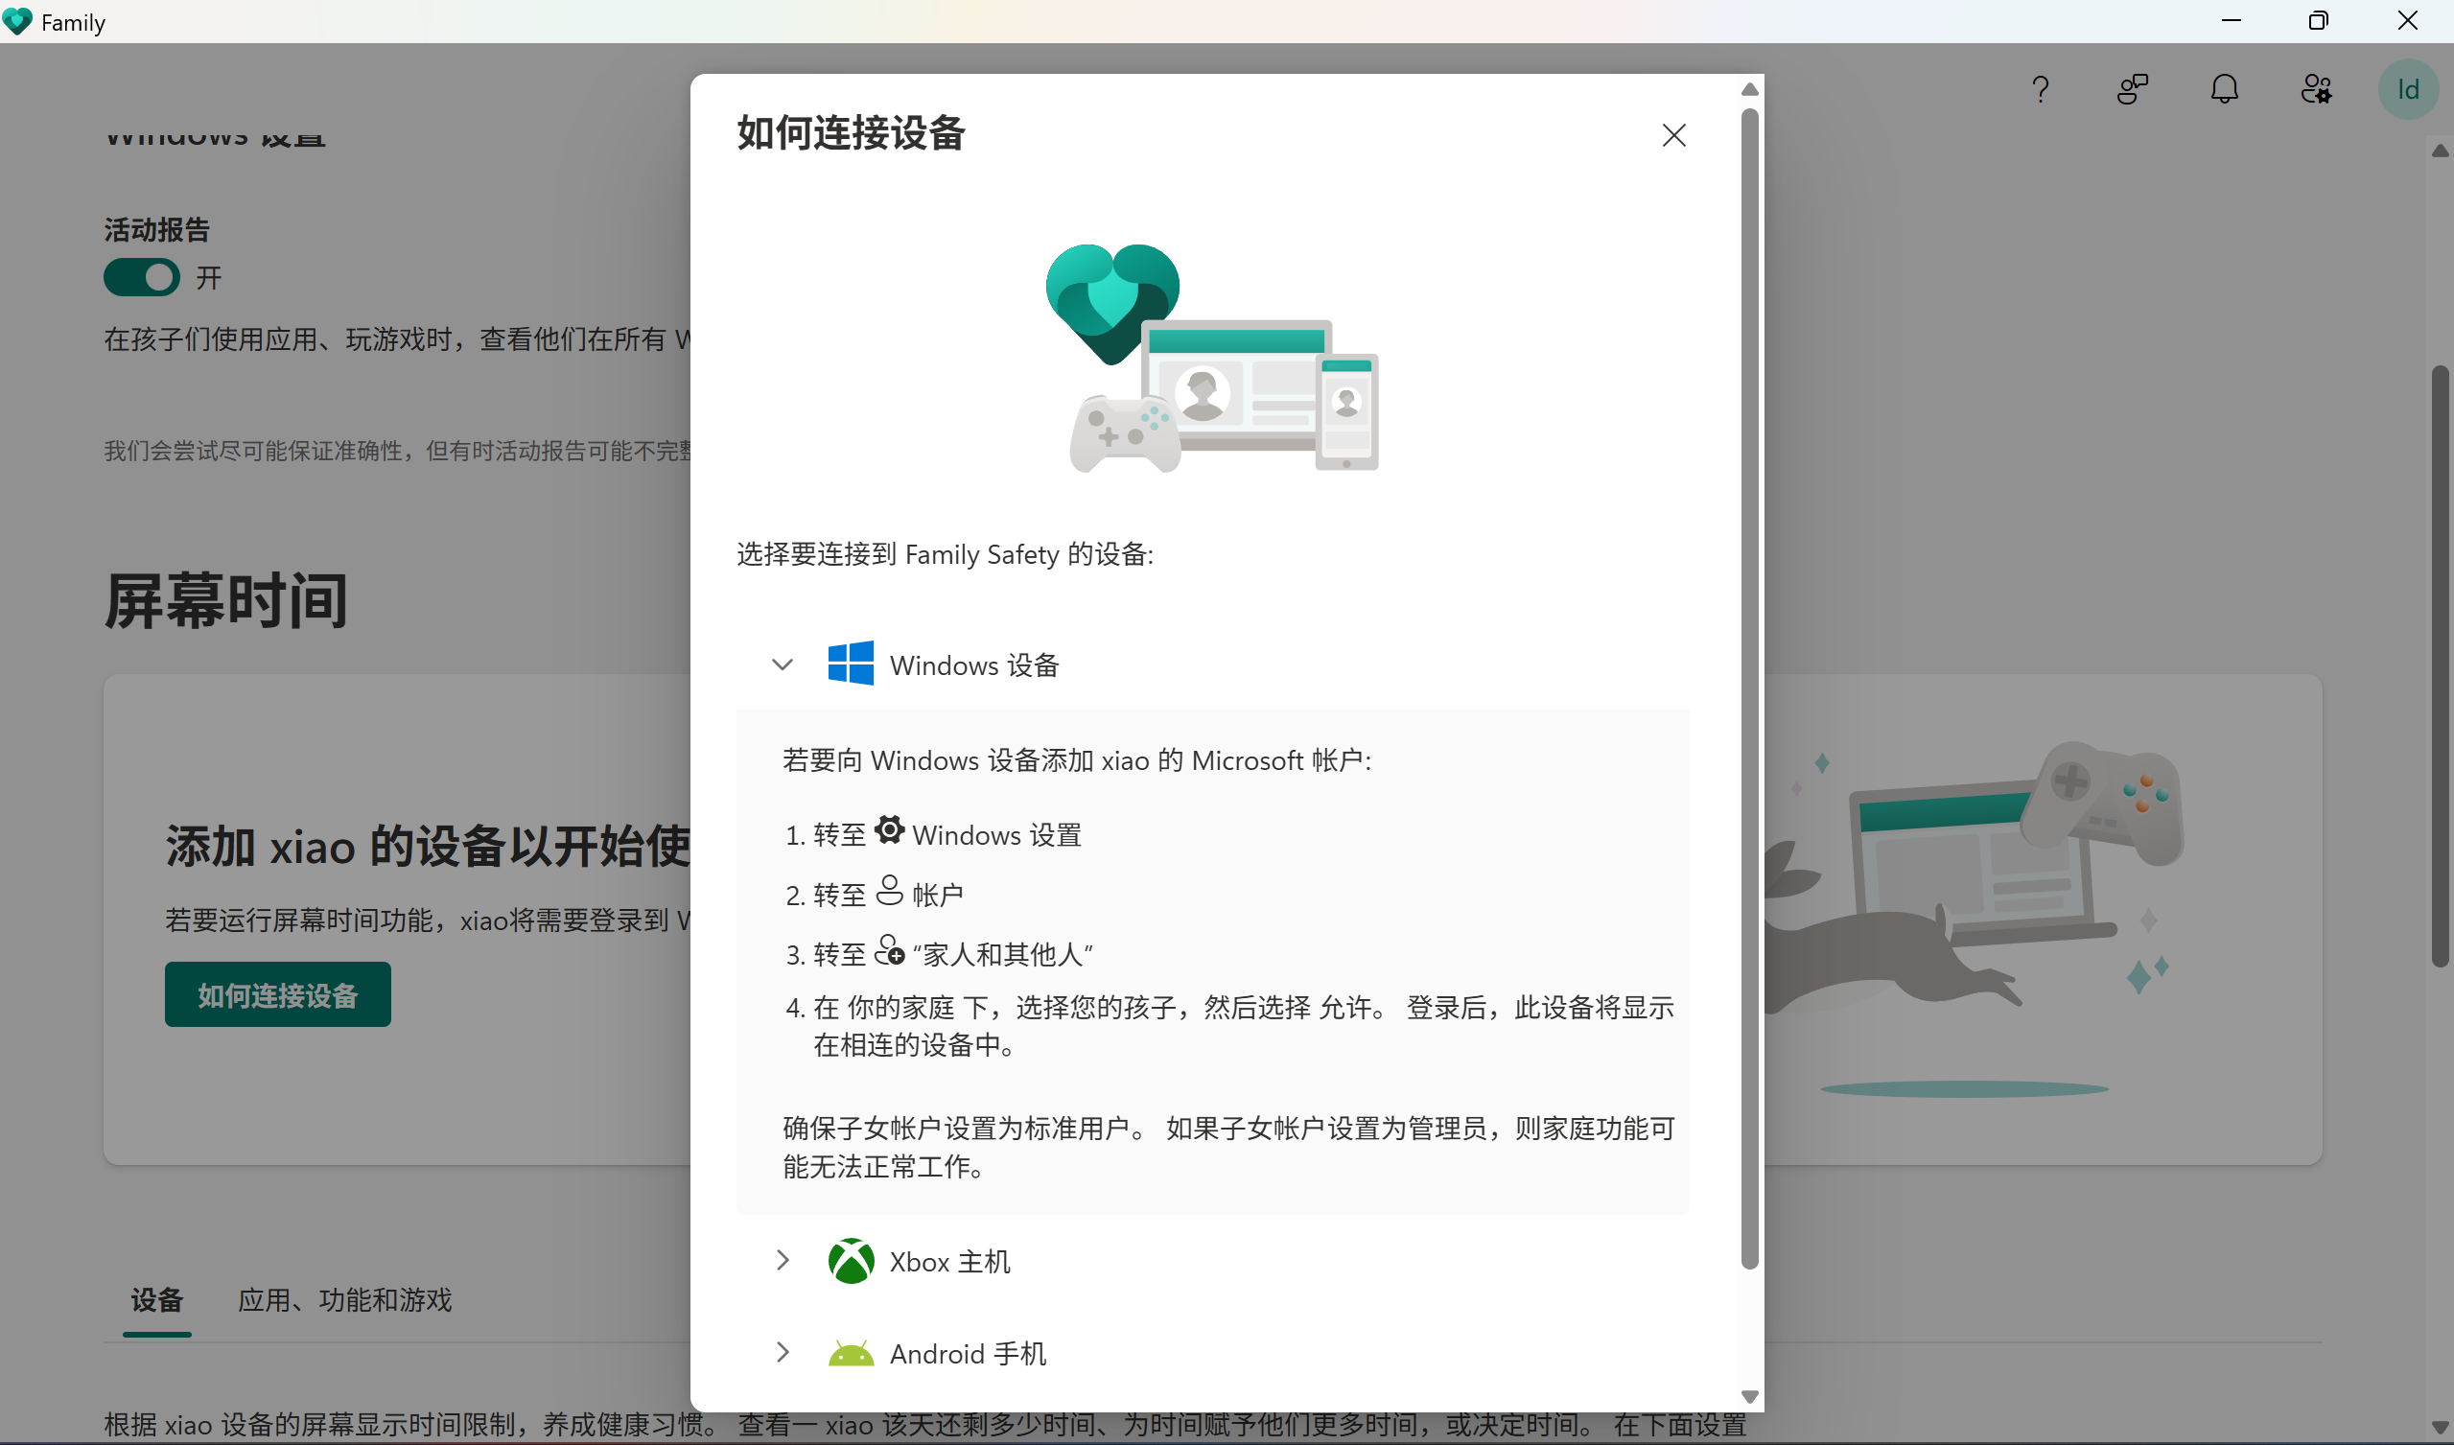
Task: Open the profile avatar labeled Id
Action: 2407,88
